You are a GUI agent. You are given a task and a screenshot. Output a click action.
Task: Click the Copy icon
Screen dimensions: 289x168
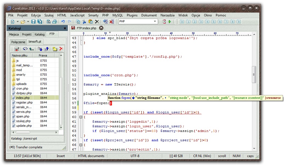click(x=78, y=22)
